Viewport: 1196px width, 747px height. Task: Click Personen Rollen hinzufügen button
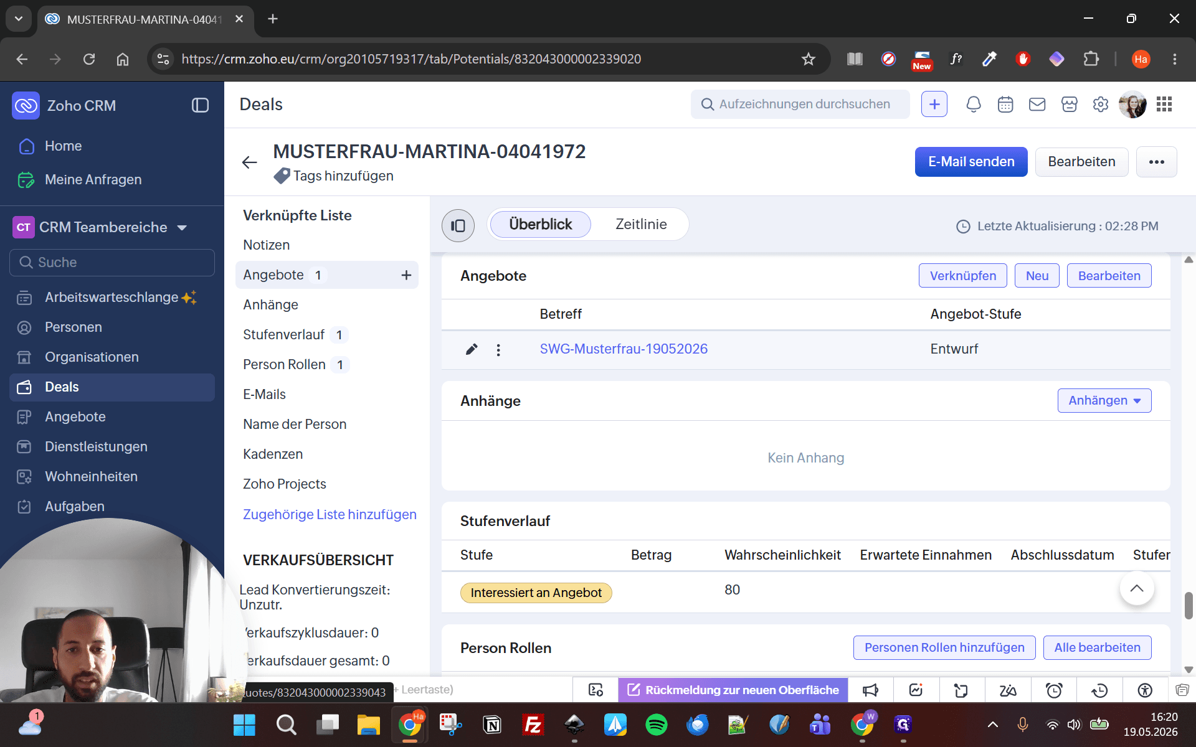point(944,647)
